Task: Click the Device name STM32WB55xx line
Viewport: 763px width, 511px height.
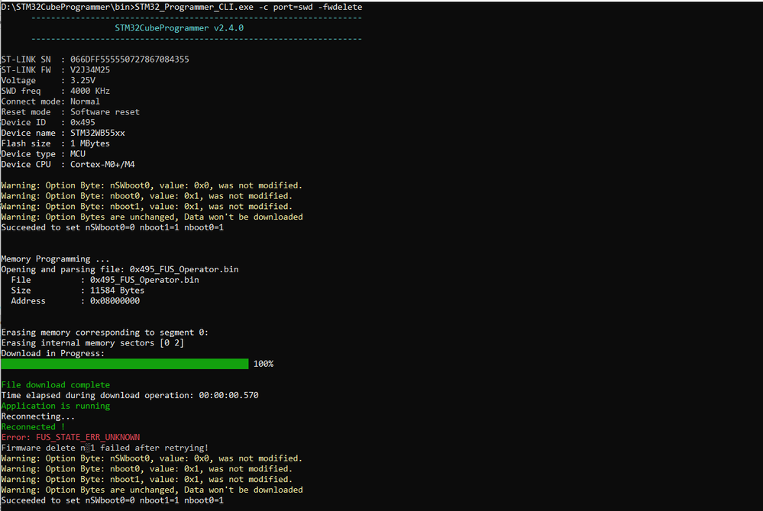Action: pos(63,133)
